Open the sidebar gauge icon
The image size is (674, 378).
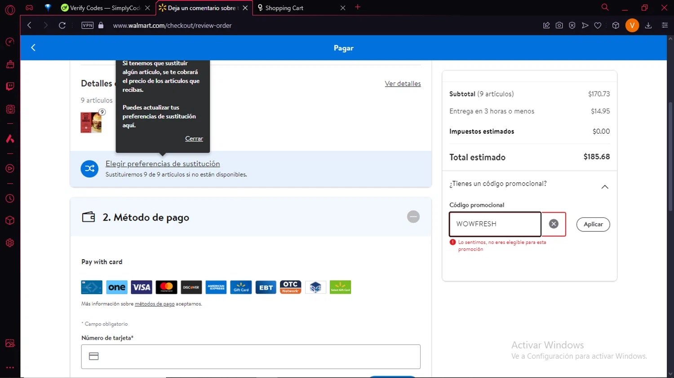[x=10, y=42]
